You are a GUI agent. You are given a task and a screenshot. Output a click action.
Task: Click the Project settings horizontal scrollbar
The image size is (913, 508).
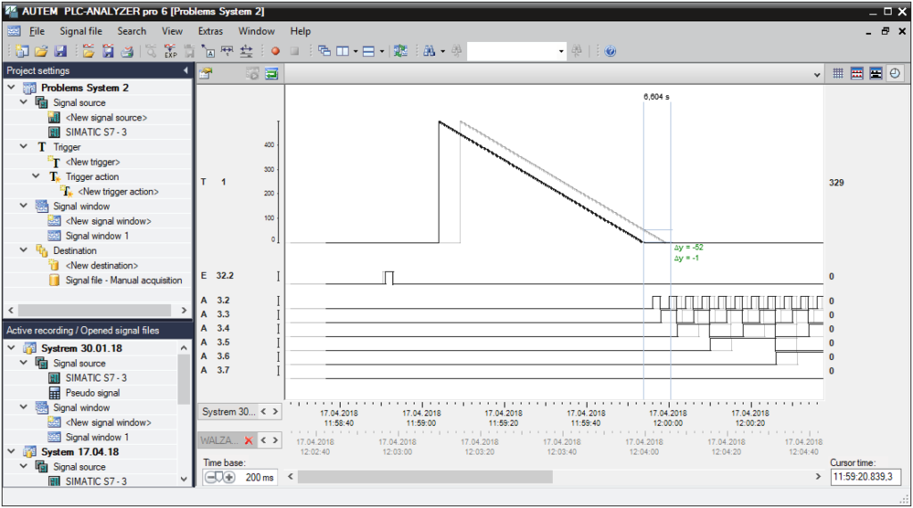coord(95,310)
